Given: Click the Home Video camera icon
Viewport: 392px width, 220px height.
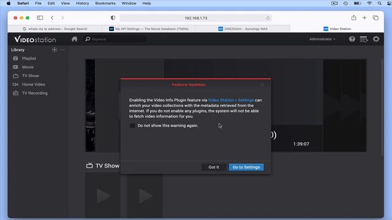Looking at the screenshot, I should [x=15, y=84].
